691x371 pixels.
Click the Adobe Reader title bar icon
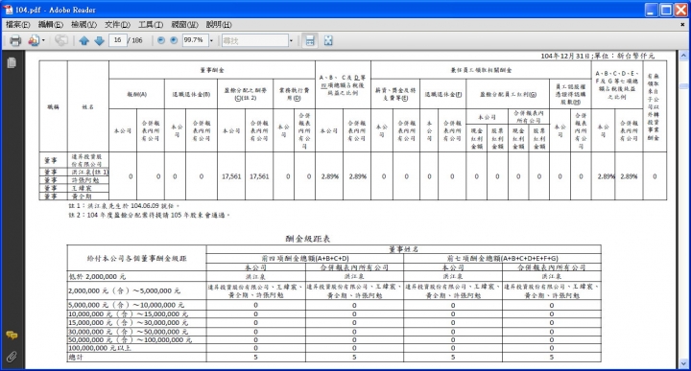pyautogui.click(x=8, y=10)
